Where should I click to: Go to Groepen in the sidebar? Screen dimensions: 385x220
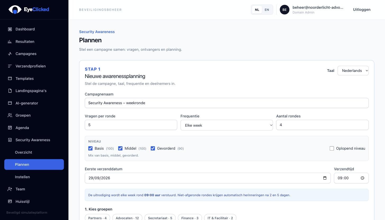[34, 115]
